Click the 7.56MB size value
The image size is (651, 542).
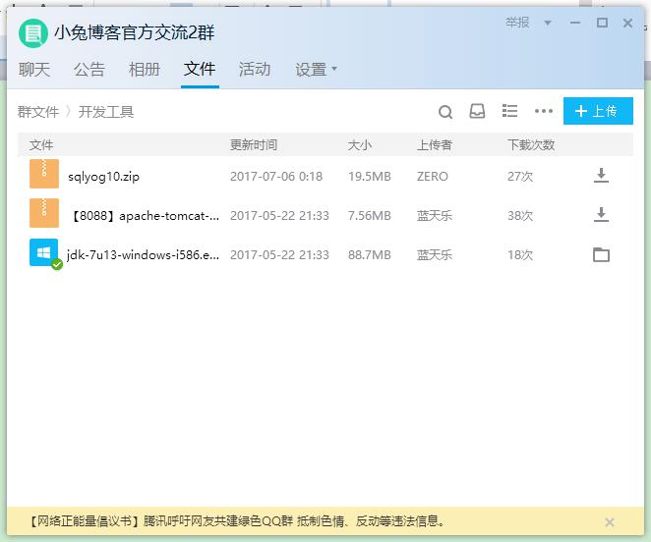(x=370, y=216)
